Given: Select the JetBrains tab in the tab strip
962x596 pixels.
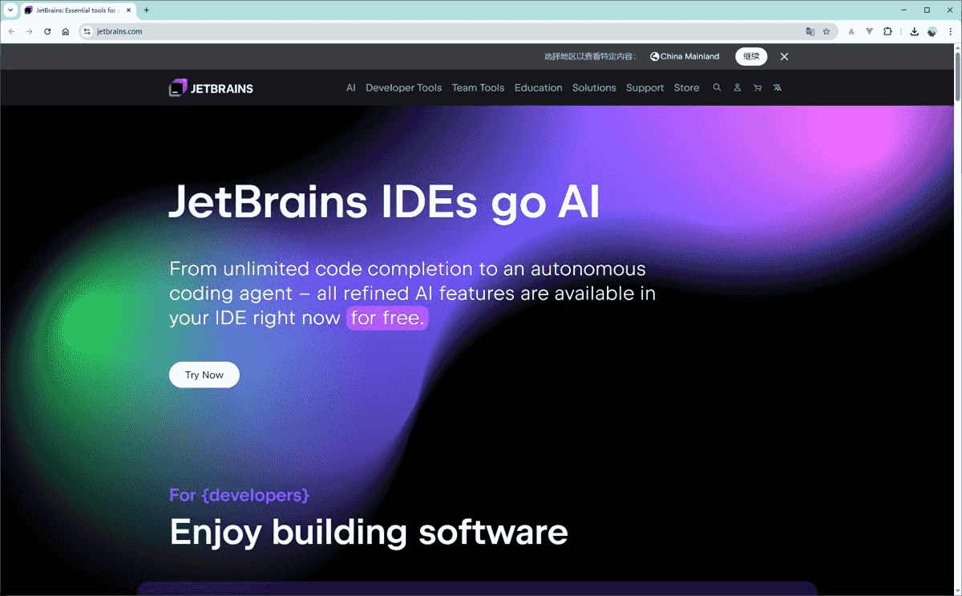Looking at the screenshot, I should coord(78,10).
